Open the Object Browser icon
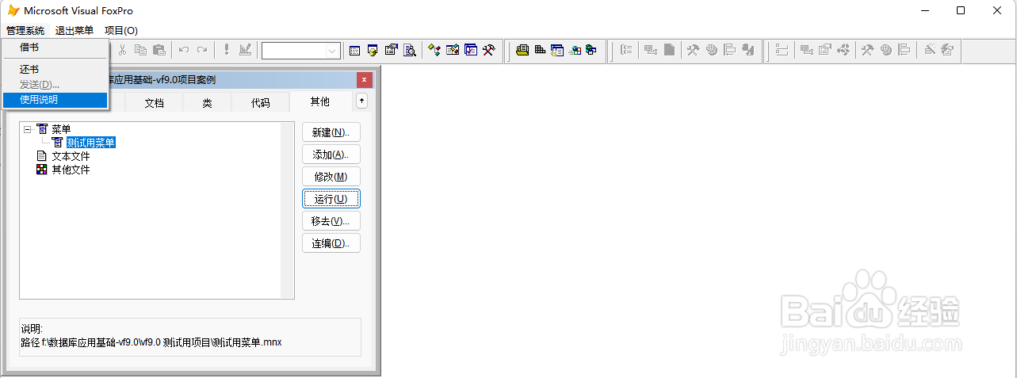Image resolution: width=1017 pixels, height=378 pixels. click(453, 50)
